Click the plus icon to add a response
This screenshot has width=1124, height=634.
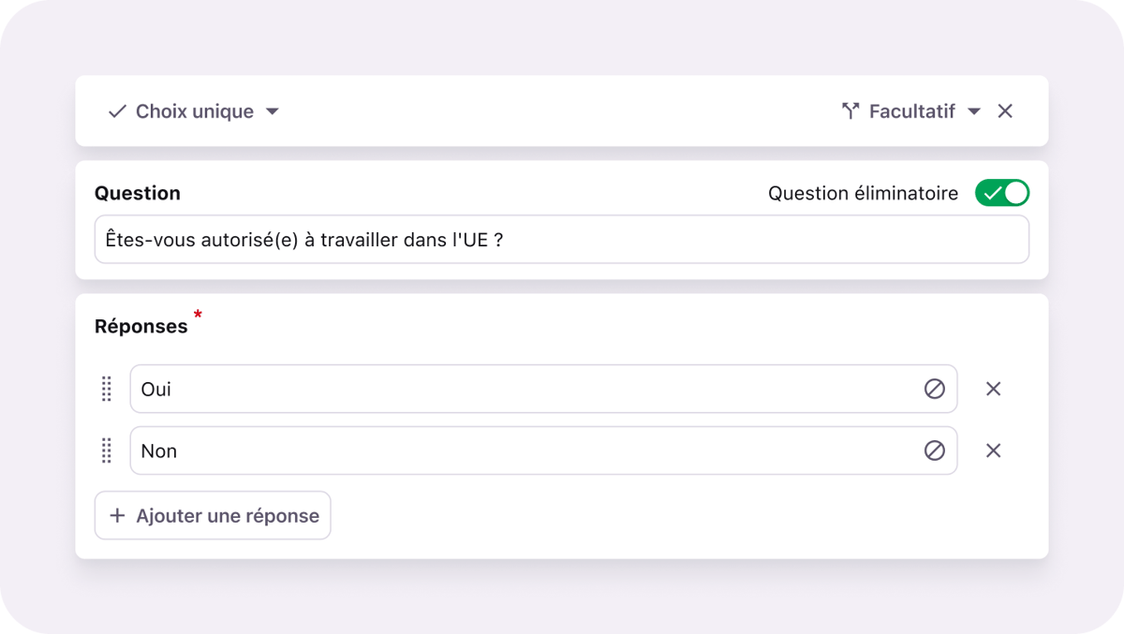point(117,516)
